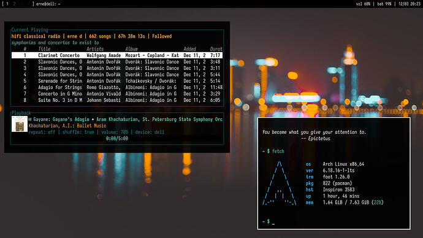Click the Mozart - Copland - Kat album cell

click(152, 55)
